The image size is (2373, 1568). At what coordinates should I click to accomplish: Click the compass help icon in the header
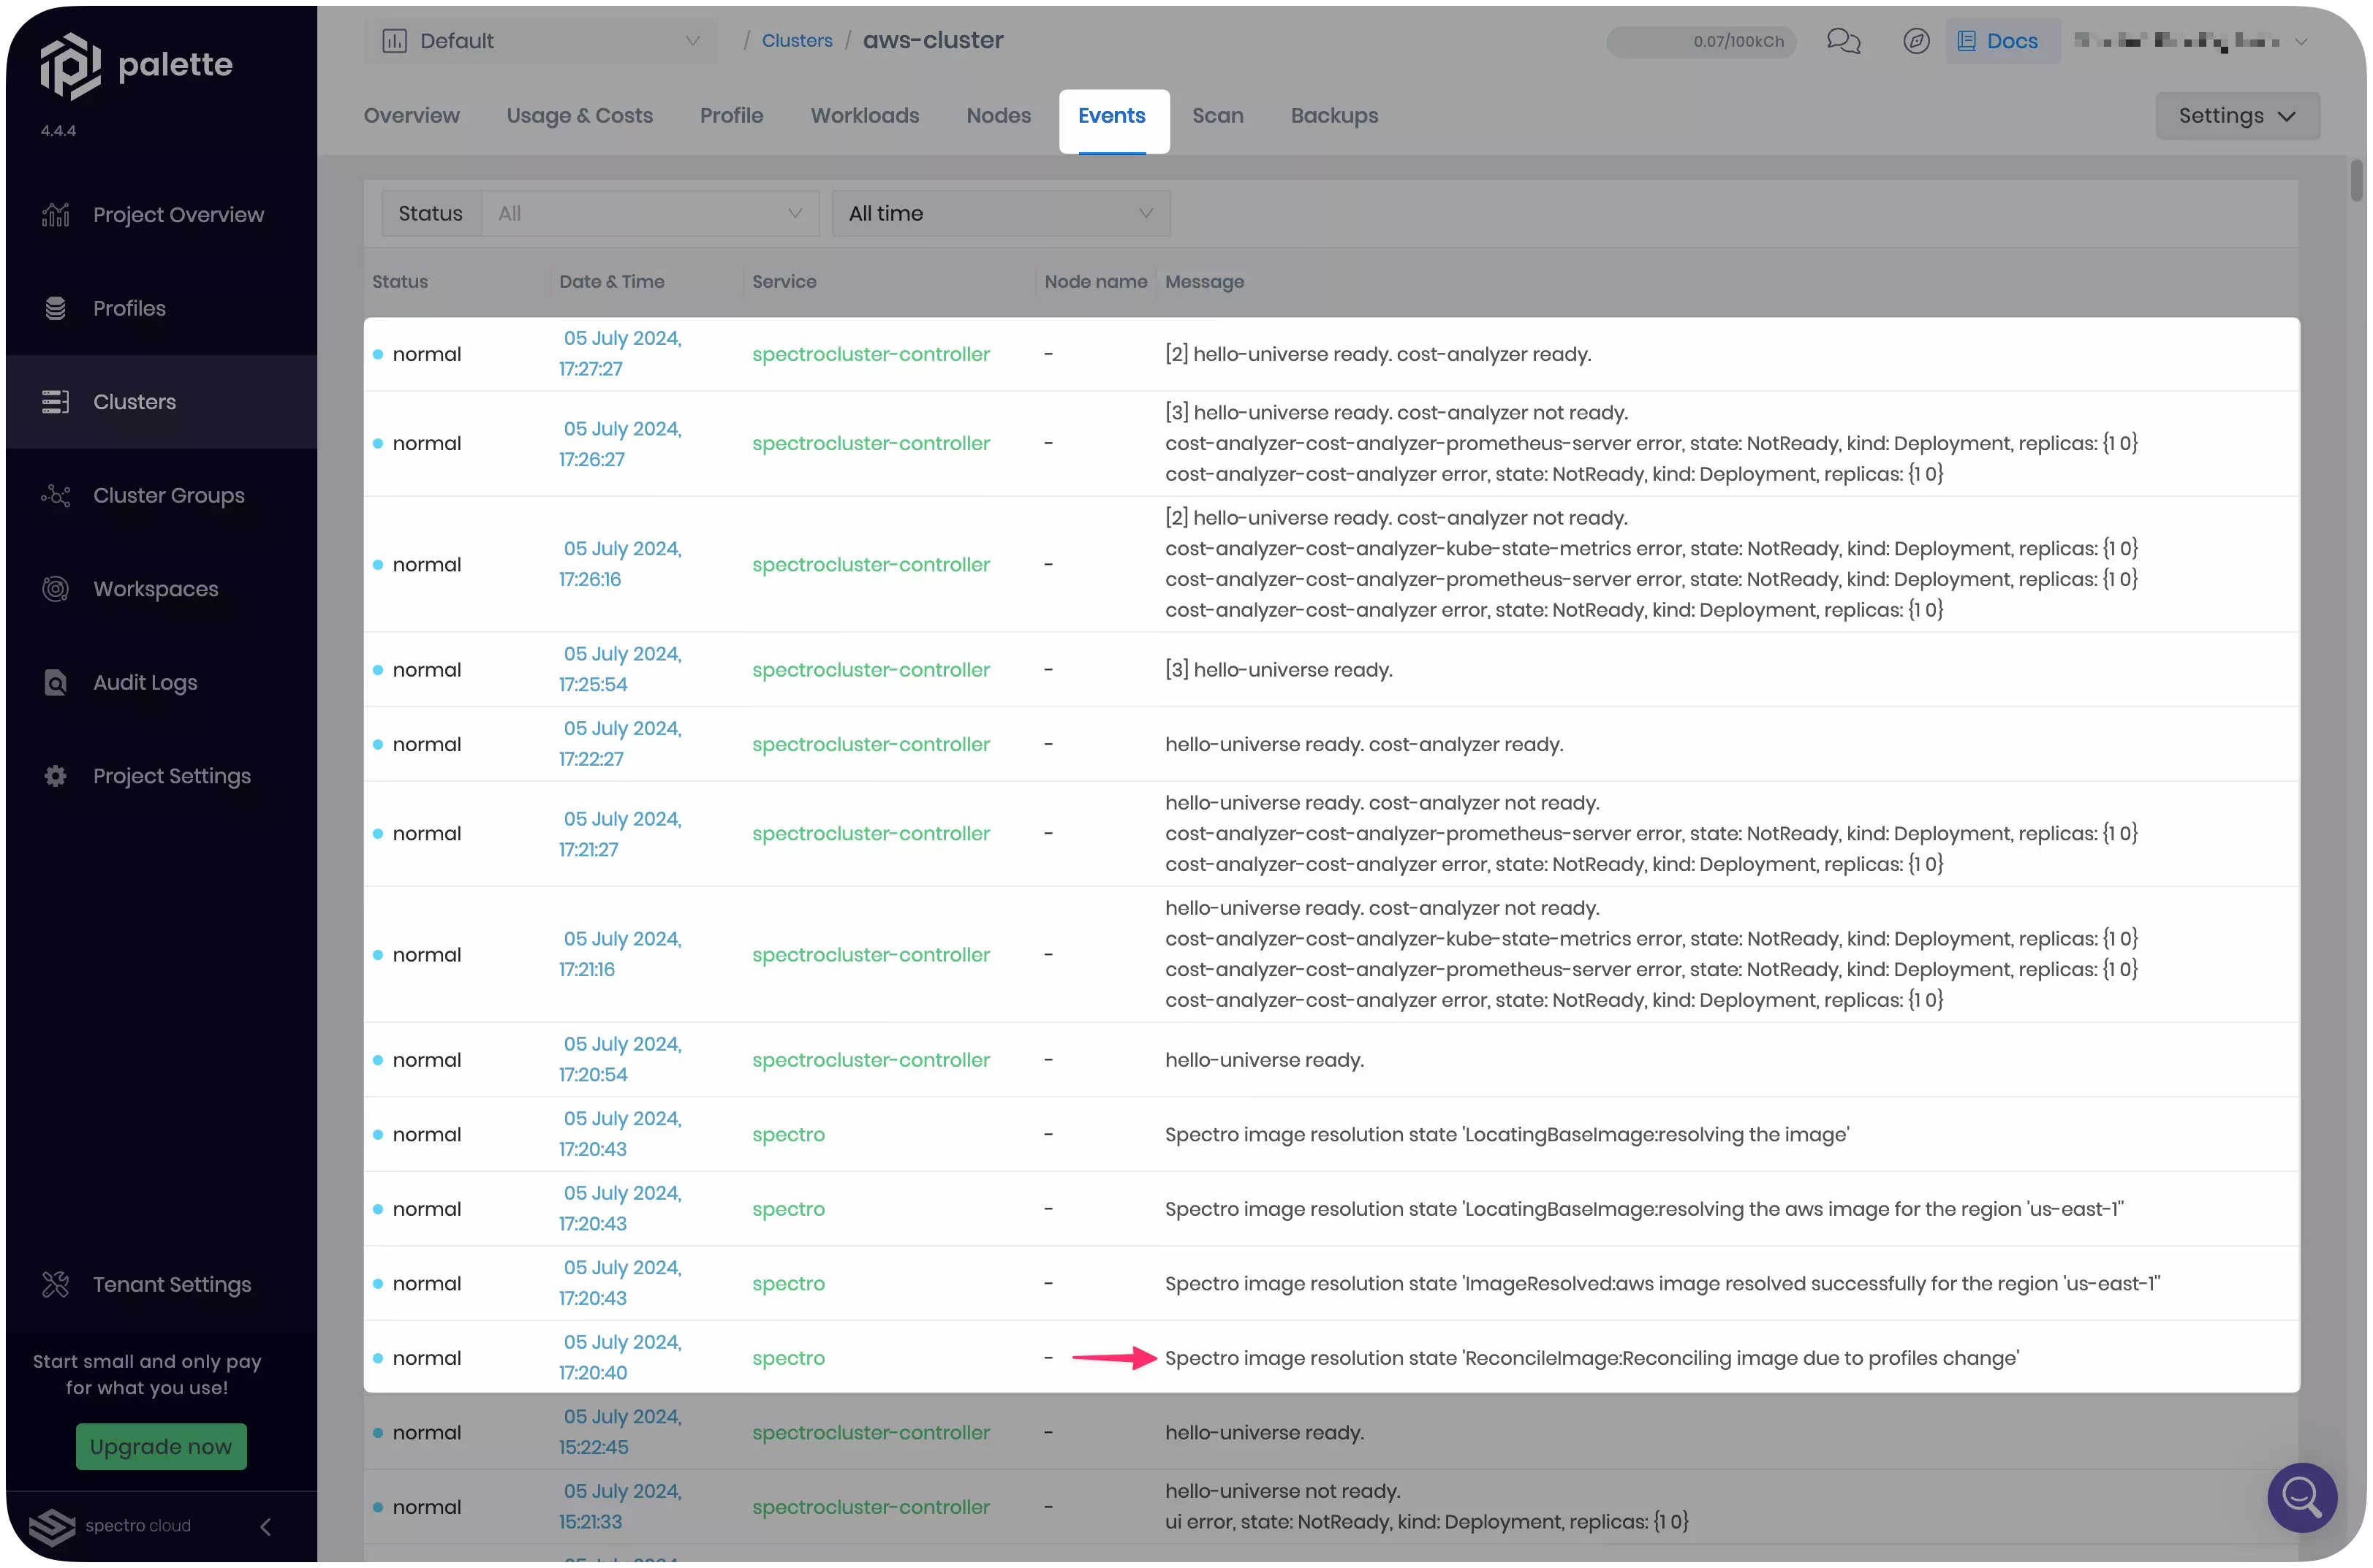point(1916,41)
